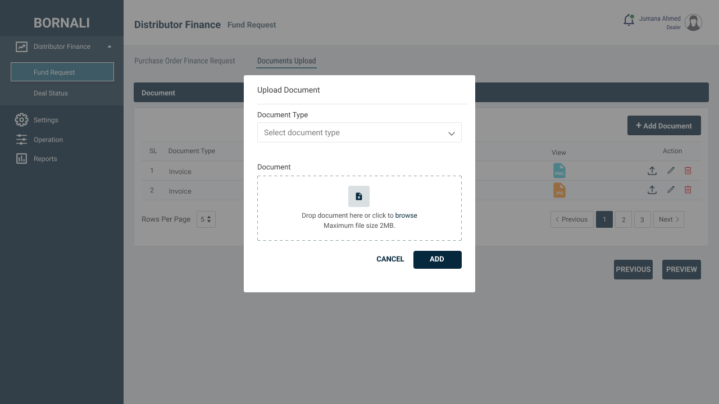The image size is (719, 404).
Task: View the PNG file icon in row 1
Action: click(559, 171)
